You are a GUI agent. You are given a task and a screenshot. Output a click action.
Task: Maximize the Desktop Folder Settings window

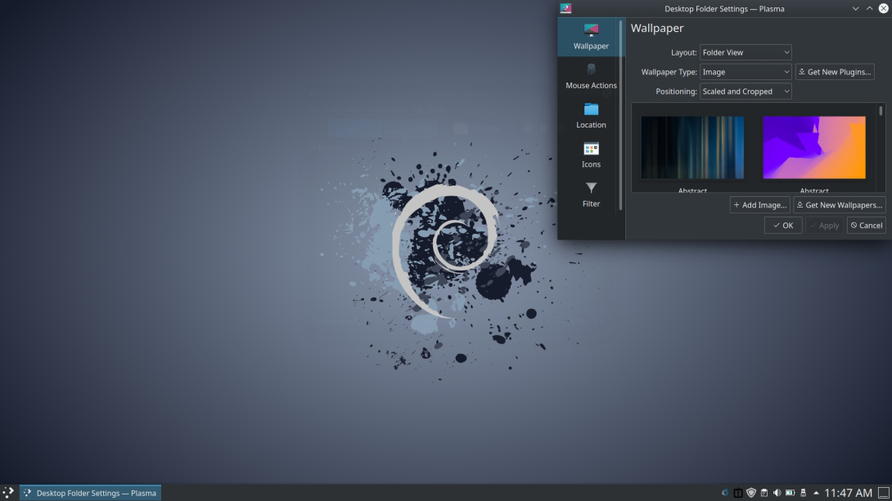coord(869,8)
